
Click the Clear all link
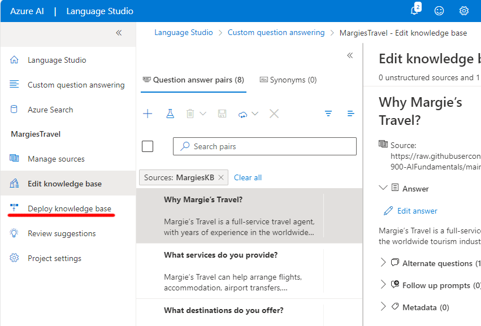coord(248,177)
